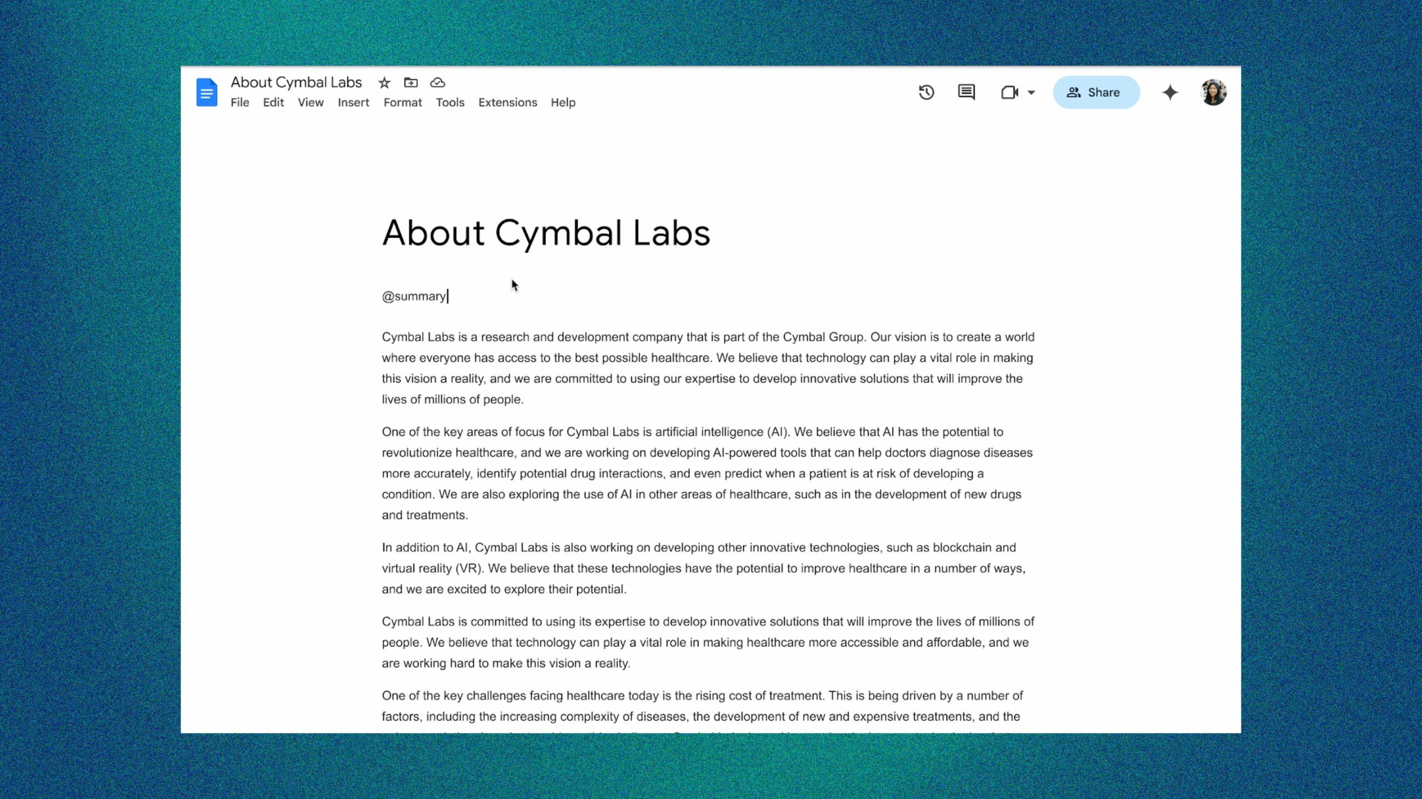Click the @summary input field
The width and height of the screenshot is (1422, 799).
click(x=414, y=296)
